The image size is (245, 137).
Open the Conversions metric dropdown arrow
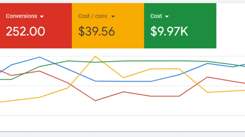(42, 16)
